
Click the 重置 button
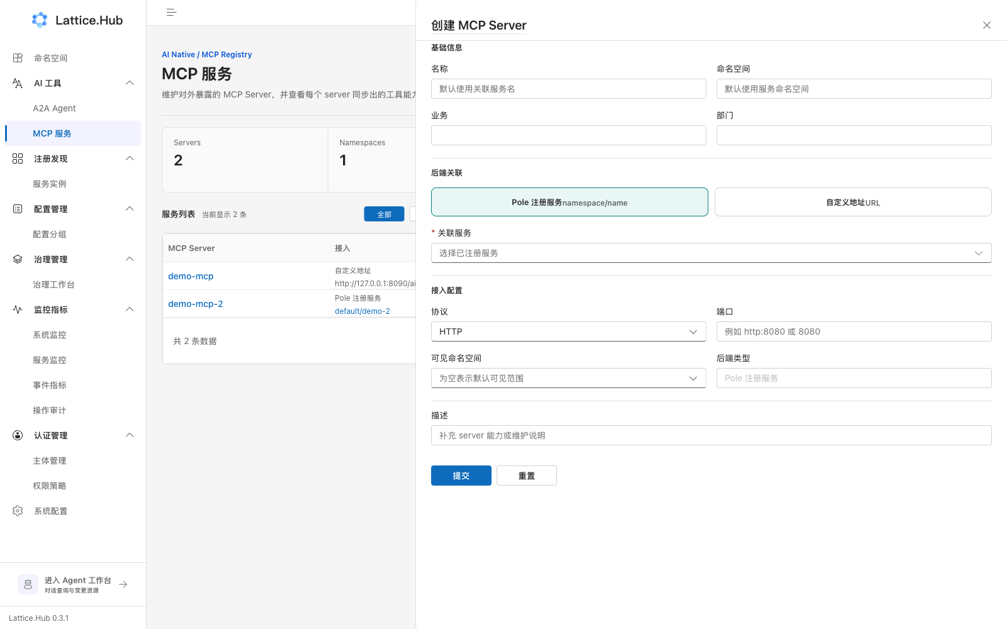coord(527,476)
